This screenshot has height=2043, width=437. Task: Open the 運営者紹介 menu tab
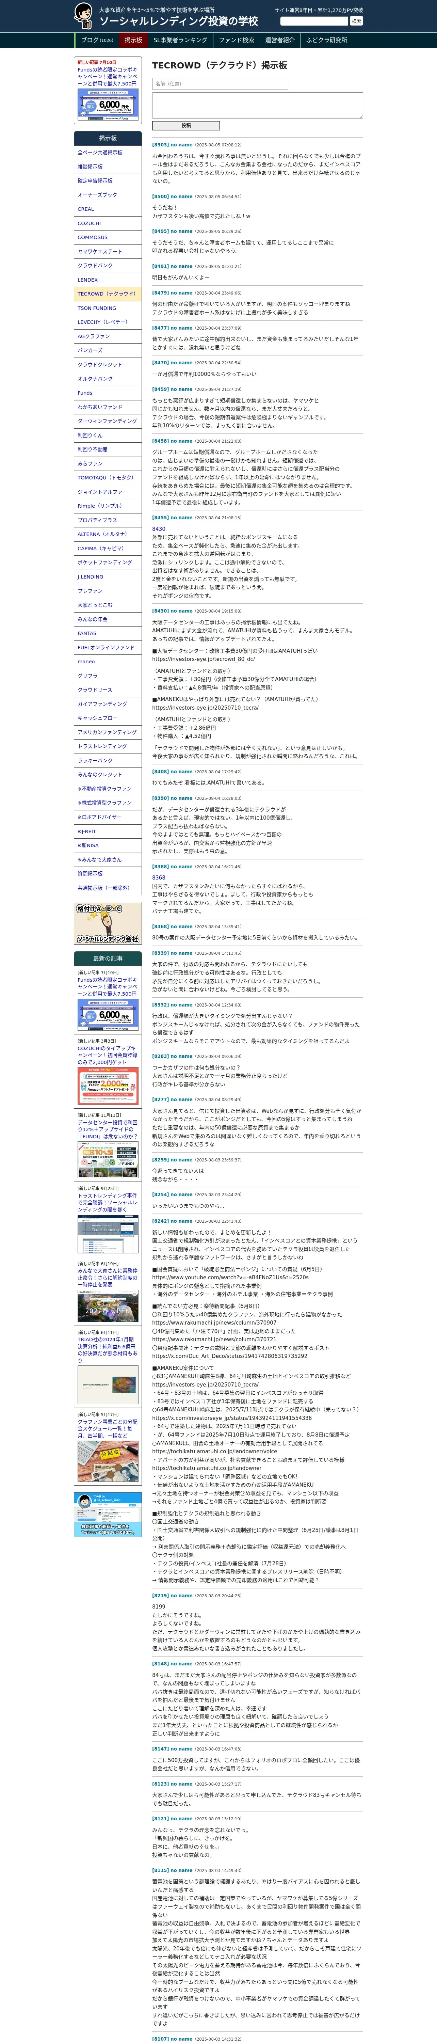pos(280,41)
